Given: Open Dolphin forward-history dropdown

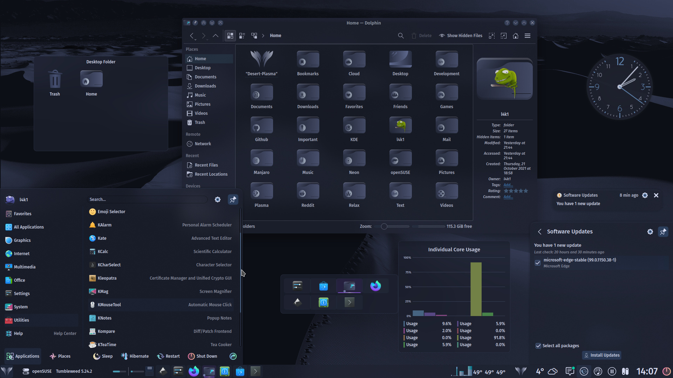Looking at the screenshot, I should [x=207, y=40].
